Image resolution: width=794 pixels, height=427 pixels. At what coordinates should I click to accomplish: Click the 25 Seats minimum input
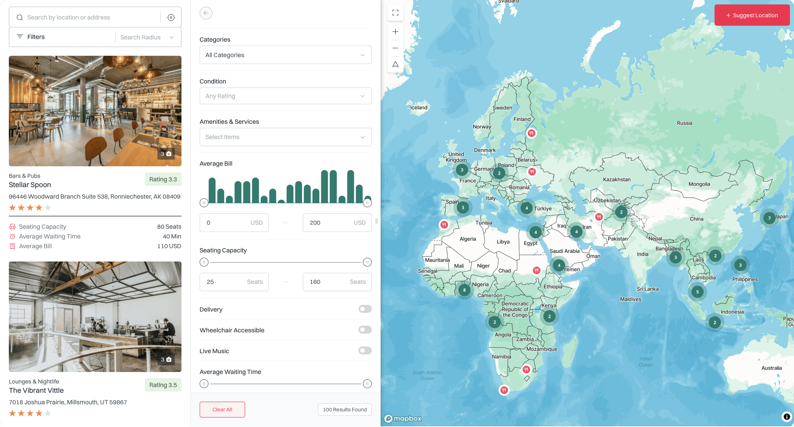coord(234,282)
